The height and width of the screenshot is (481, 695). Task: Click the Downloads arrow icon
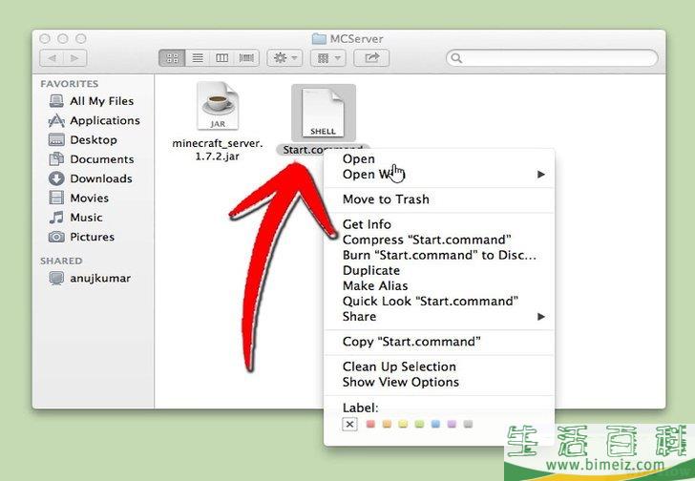[x=56, y=178]
